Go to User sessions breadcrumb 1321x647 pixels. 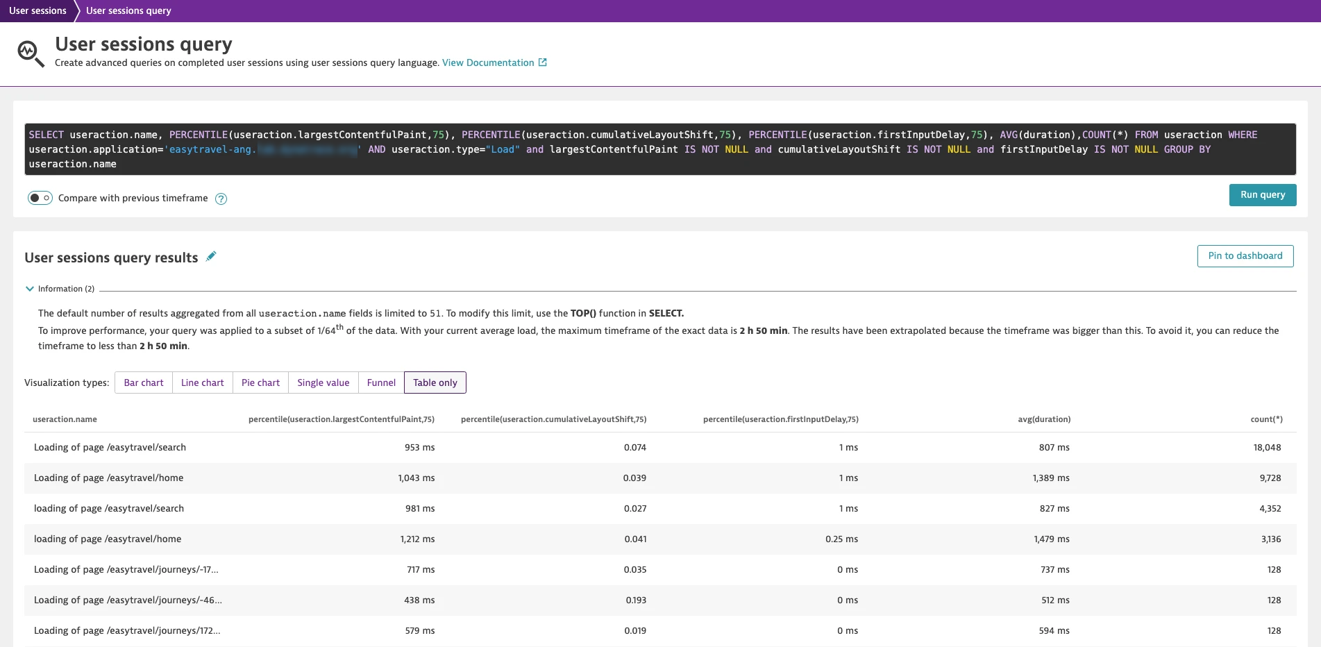point(37,10)
